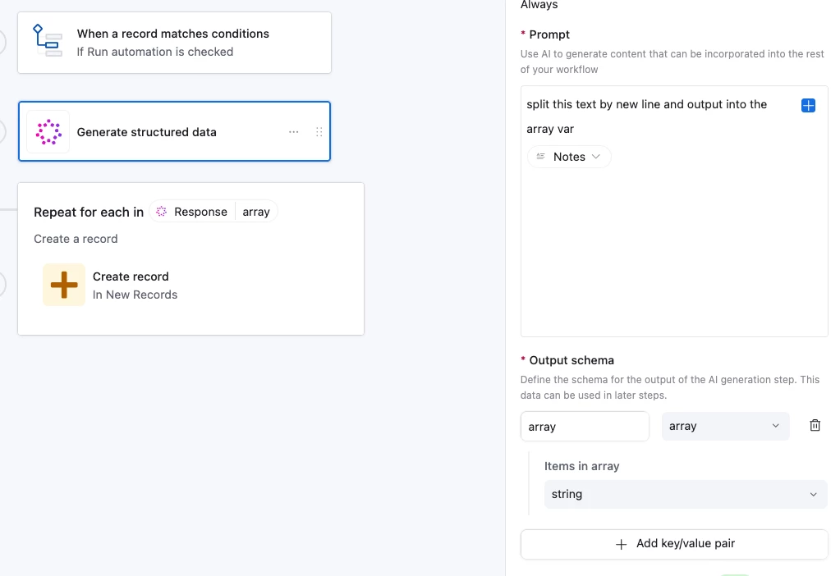Click the Response array token in Repeat block
This screenshot has width=840, height=576.
[x=213, y=212]
